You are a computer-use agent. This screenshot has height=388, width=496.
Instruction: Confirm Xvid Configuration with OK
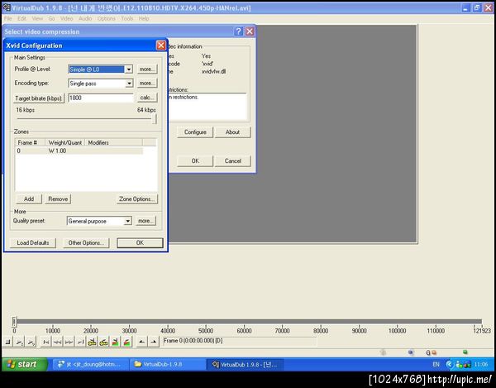pyautogui.click(x=140, y=242)
